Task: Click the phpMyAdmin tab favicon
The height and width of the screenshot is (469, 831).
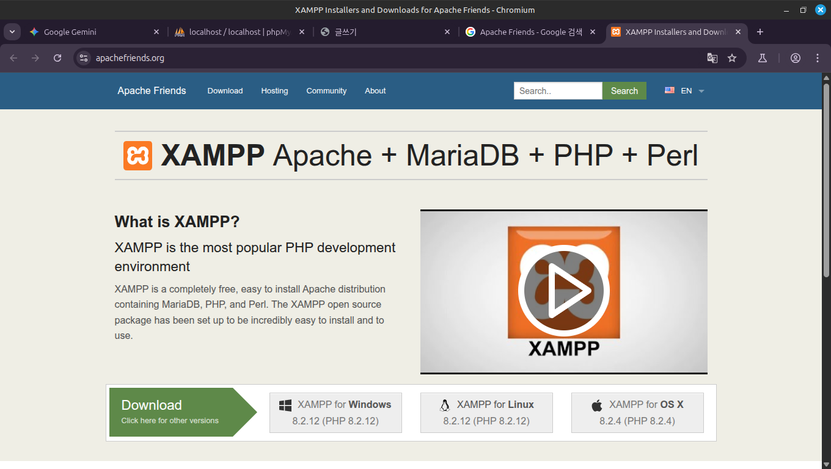Action: click(x=180, y=32)
